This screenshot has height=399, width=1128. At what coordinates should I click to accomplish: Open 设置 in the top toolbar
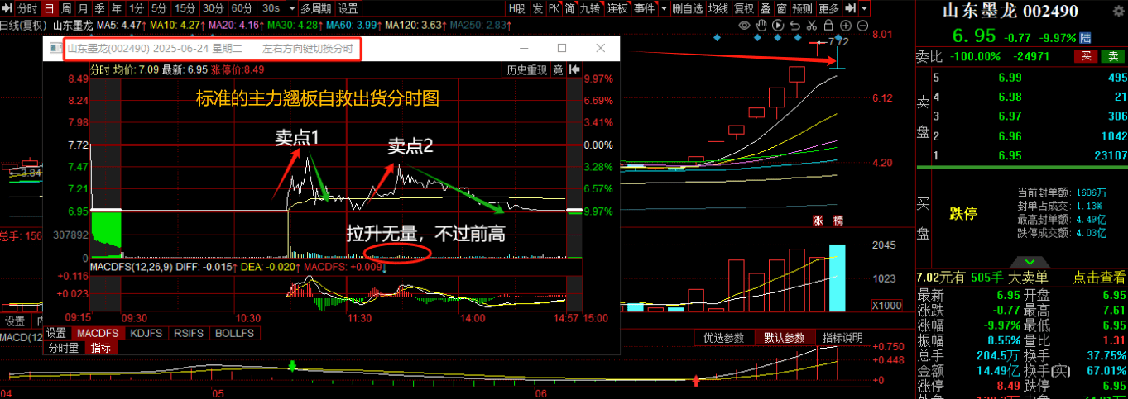click(348, 8)
